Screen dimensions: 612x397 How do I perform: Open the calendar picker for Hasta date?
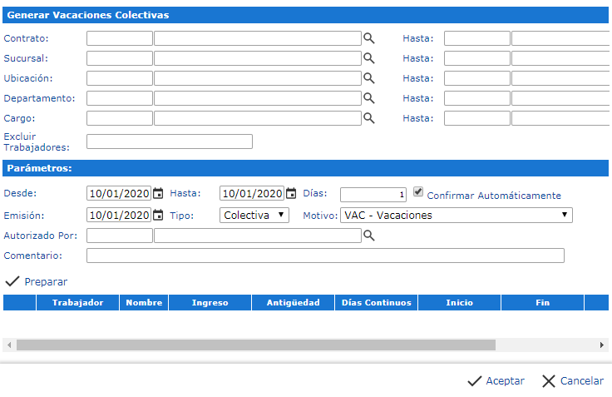point(291,194)
